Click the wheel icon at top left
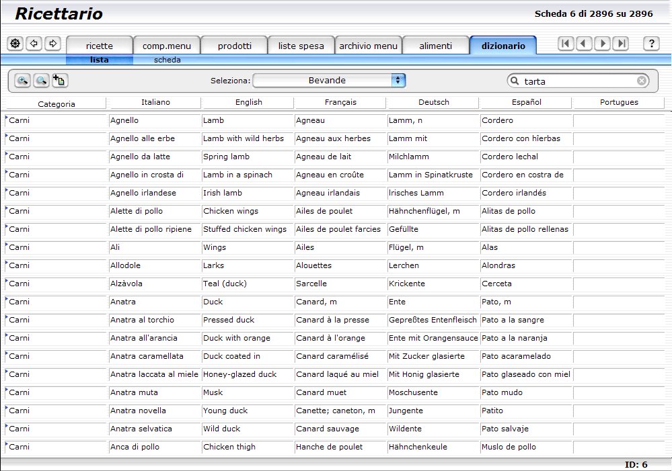 (15, 43)
